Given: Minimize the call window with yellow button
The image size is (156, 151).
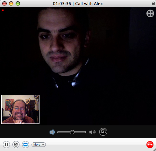Looking at the screenshot, I should click(11, 4).
